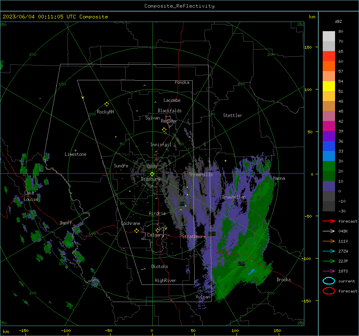This screenshot has height=336, width=359.
Task: Click the red forecast arrow in the legend
Action: pos(329,221)
